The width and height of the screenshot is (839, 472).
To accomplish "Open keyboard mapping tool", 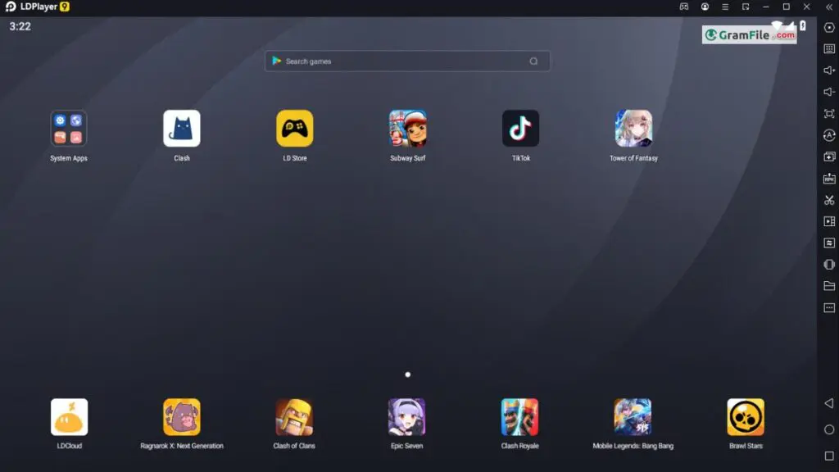I will [x=829, y=48].
